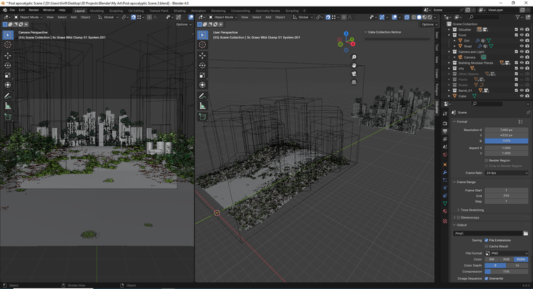Select the Annotate tool in left viewport
The image size is (533, 289).
click(8, 96)
